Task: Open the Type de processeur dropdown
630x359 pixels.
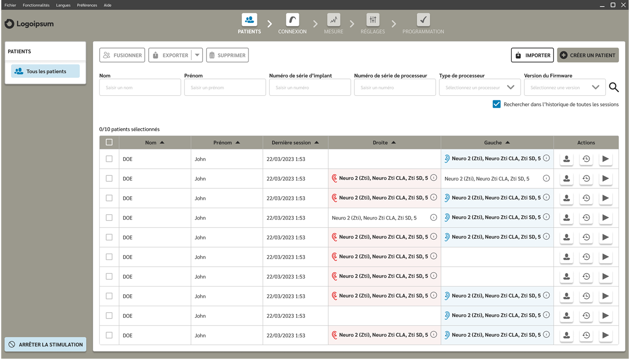Action: click(480, 87)
